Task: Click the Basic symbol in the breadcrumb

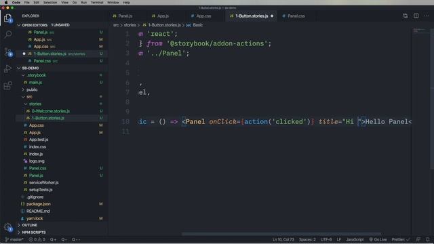Action: (x=197, y=25)
